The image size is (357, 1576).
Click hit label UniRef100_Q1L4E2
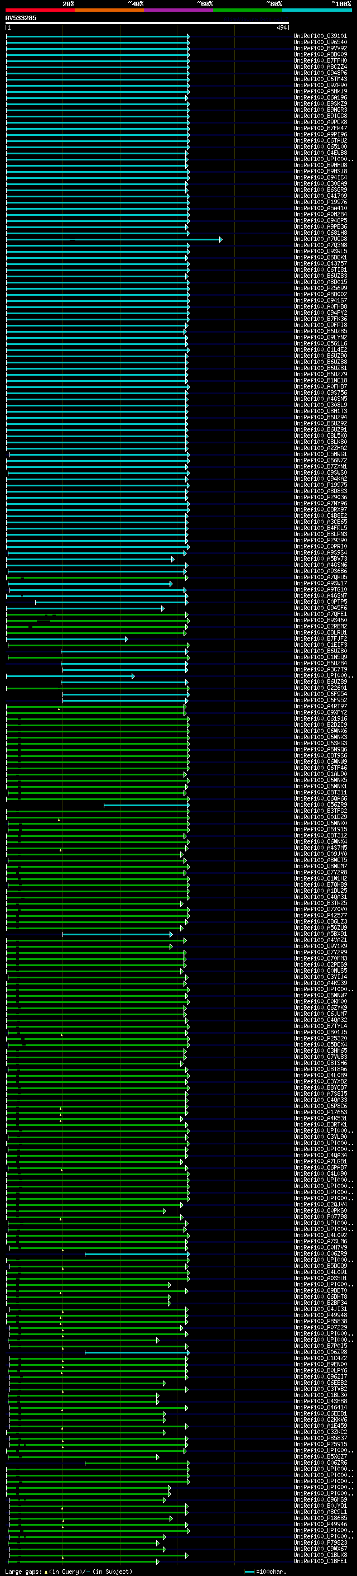(320, 350)
